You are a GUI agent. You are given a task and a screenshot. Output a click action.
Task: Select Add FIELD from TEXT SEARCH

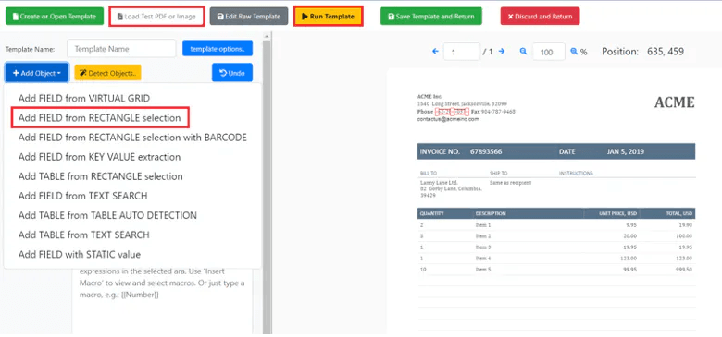(x=83, y=196)
